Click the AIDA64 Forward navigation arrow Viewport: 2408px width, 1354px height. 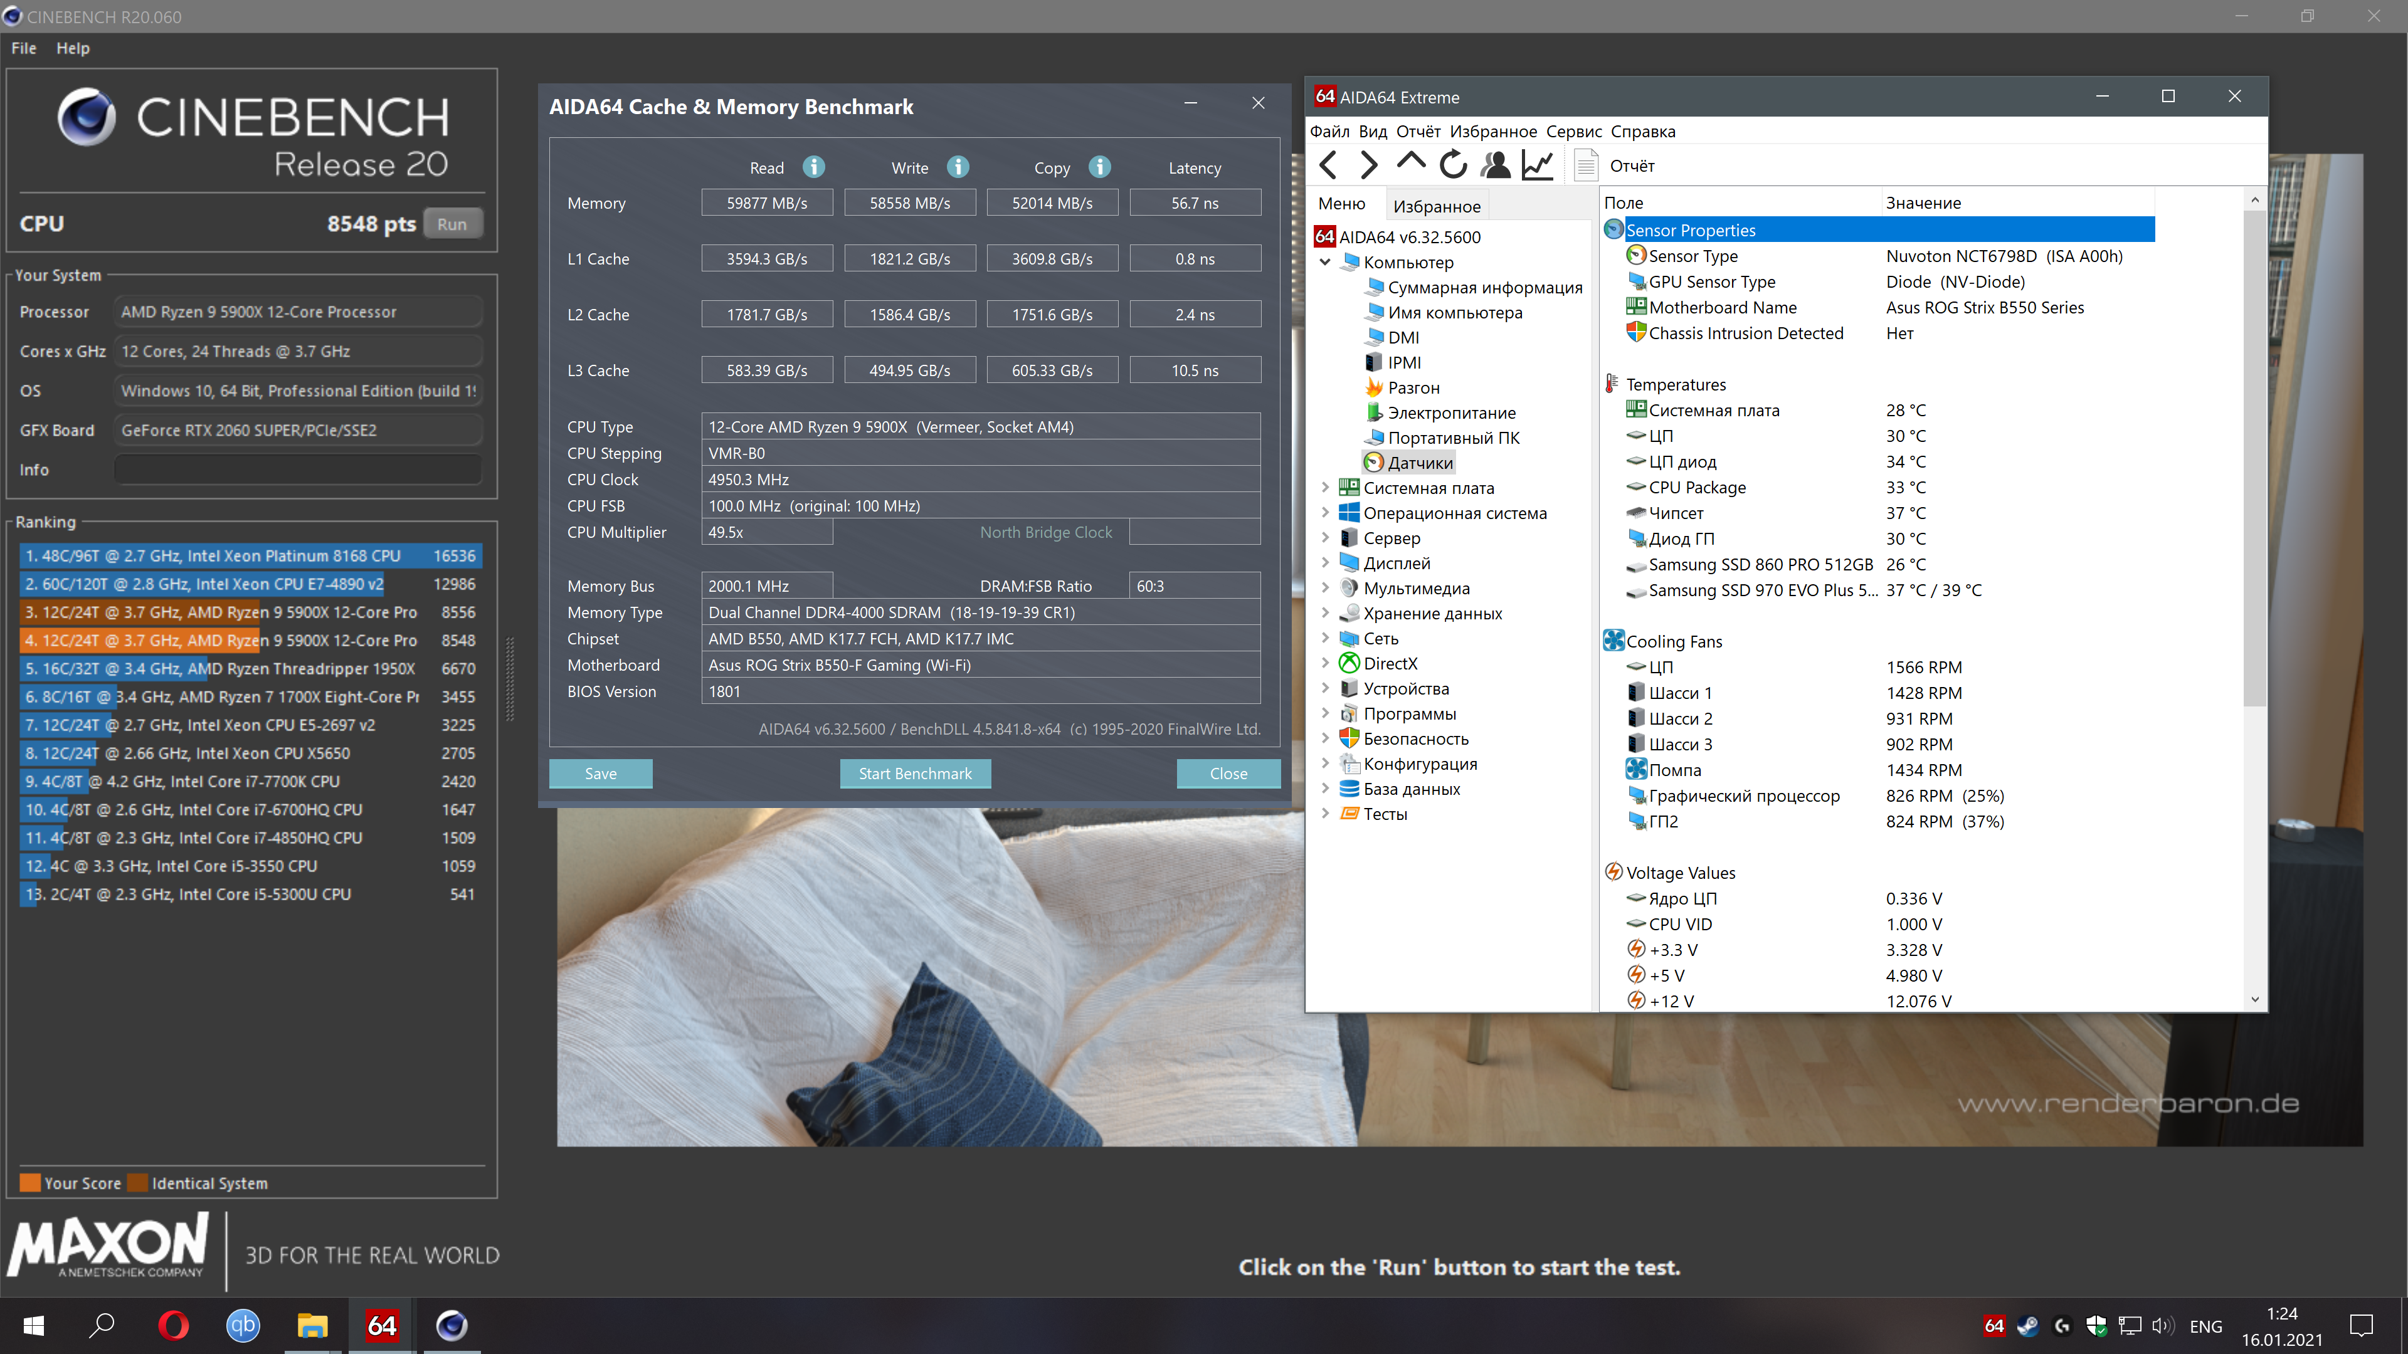[x=1368, y=165]
